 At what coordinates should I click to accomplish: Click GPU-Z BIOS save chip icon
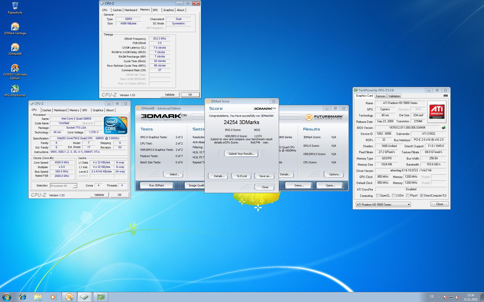click(444, 128)
